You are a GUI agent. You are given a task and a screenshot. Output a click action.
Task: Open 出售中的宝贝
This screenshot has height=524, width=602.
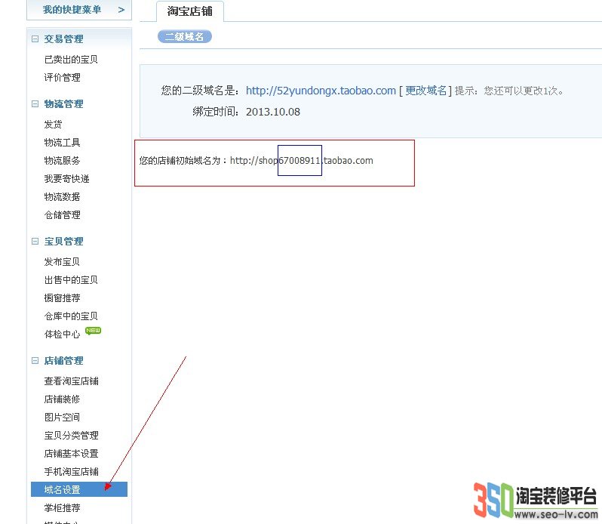click(71, 279)
